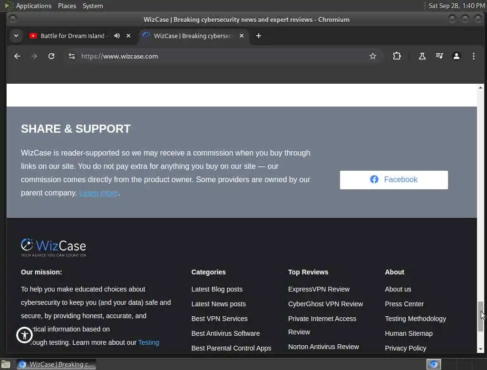Open Latest Blog posts link
Viewport: 487px width, 370px height.
217,289
